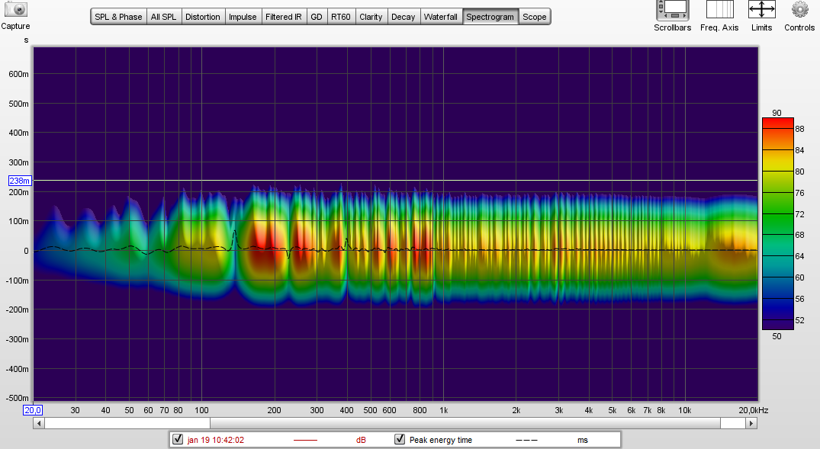Toggle the Peak energy time checkbox

400,440
